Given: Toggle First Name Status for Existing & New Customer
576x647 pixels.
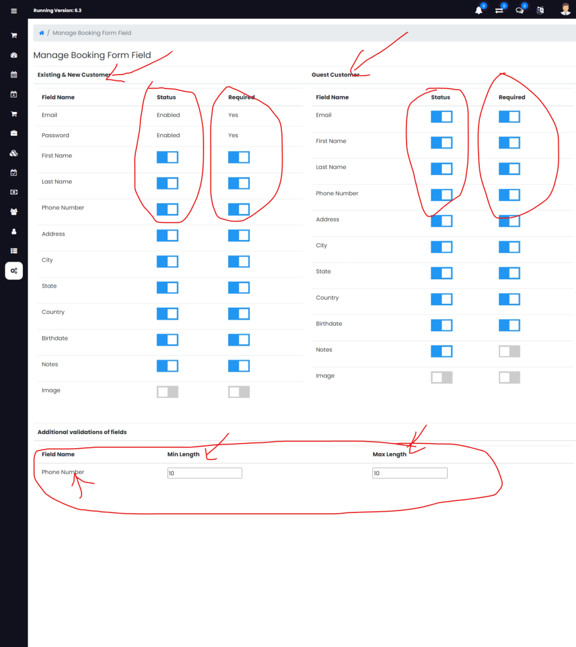Looking at the screenshot, I should pos(167,157).
